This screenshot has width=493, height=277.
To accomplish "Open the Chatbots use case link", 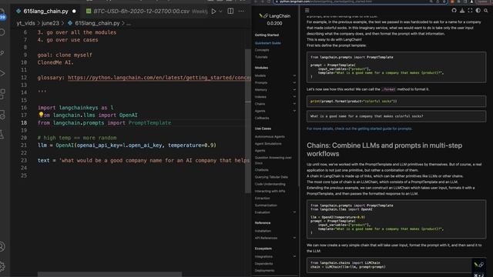I will [x=262, y=170].
